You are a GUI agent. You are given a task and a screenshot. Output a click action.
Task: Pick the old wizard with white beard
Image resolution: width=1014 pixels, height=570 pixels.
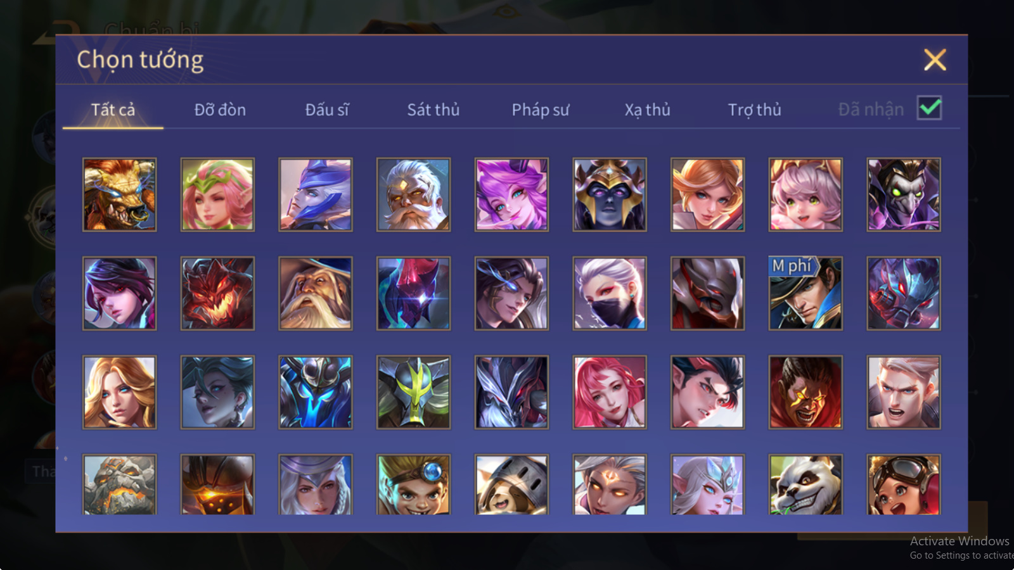pyautogui.click(x=315, y=293)
